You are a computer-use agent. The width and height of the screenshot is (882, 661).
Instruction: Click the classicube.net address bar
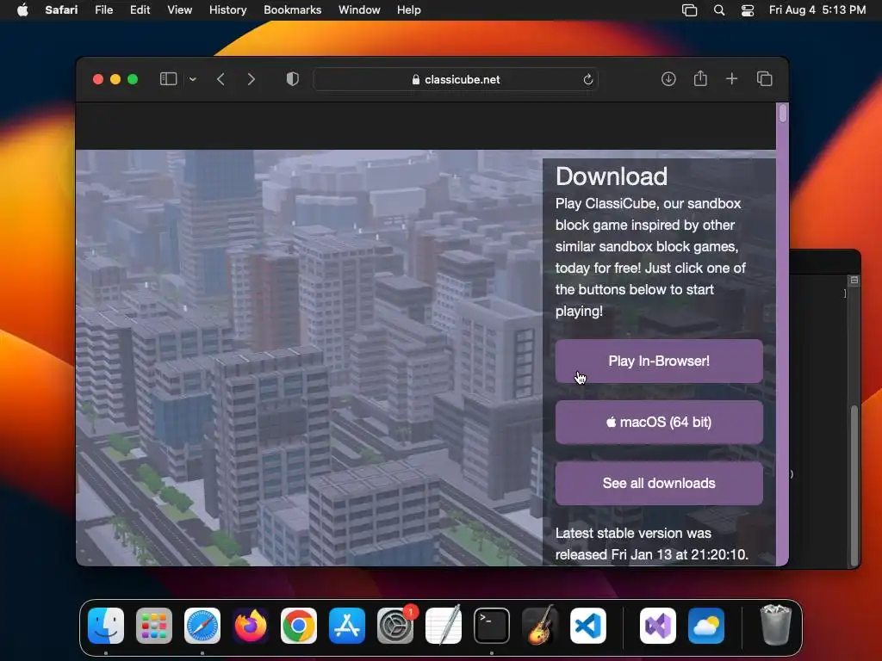point(456,79)
